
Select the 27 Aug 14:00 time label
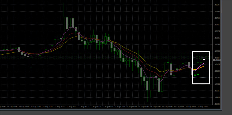(203, 106)
